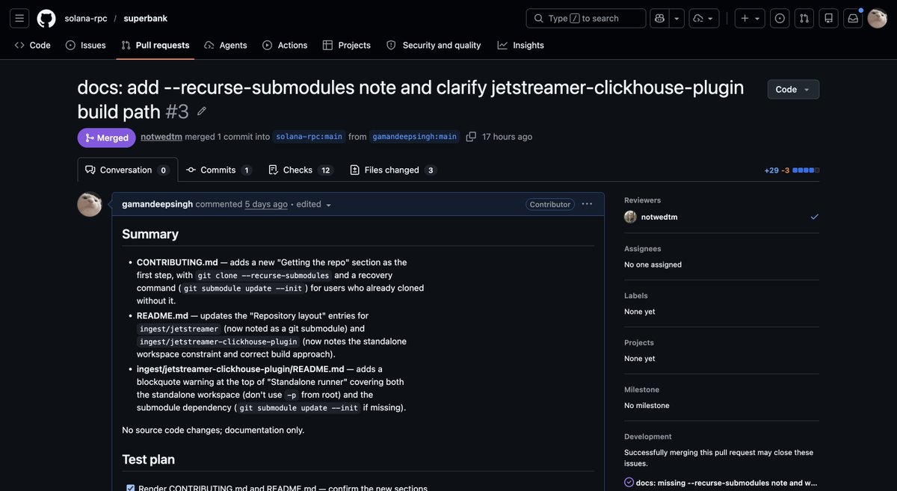Screen dimensions: 897x491
Task: Open the solana-rpc:main base branch
Action: [309, 137]
